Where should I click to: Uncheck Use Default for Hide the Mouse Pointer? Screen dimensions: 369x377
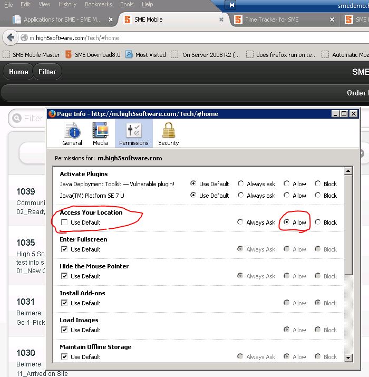coord(64,276)
